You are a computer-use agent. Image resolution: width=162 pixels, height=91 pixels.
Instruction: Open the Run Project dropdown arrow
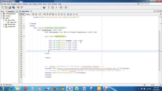pos(58,7)
